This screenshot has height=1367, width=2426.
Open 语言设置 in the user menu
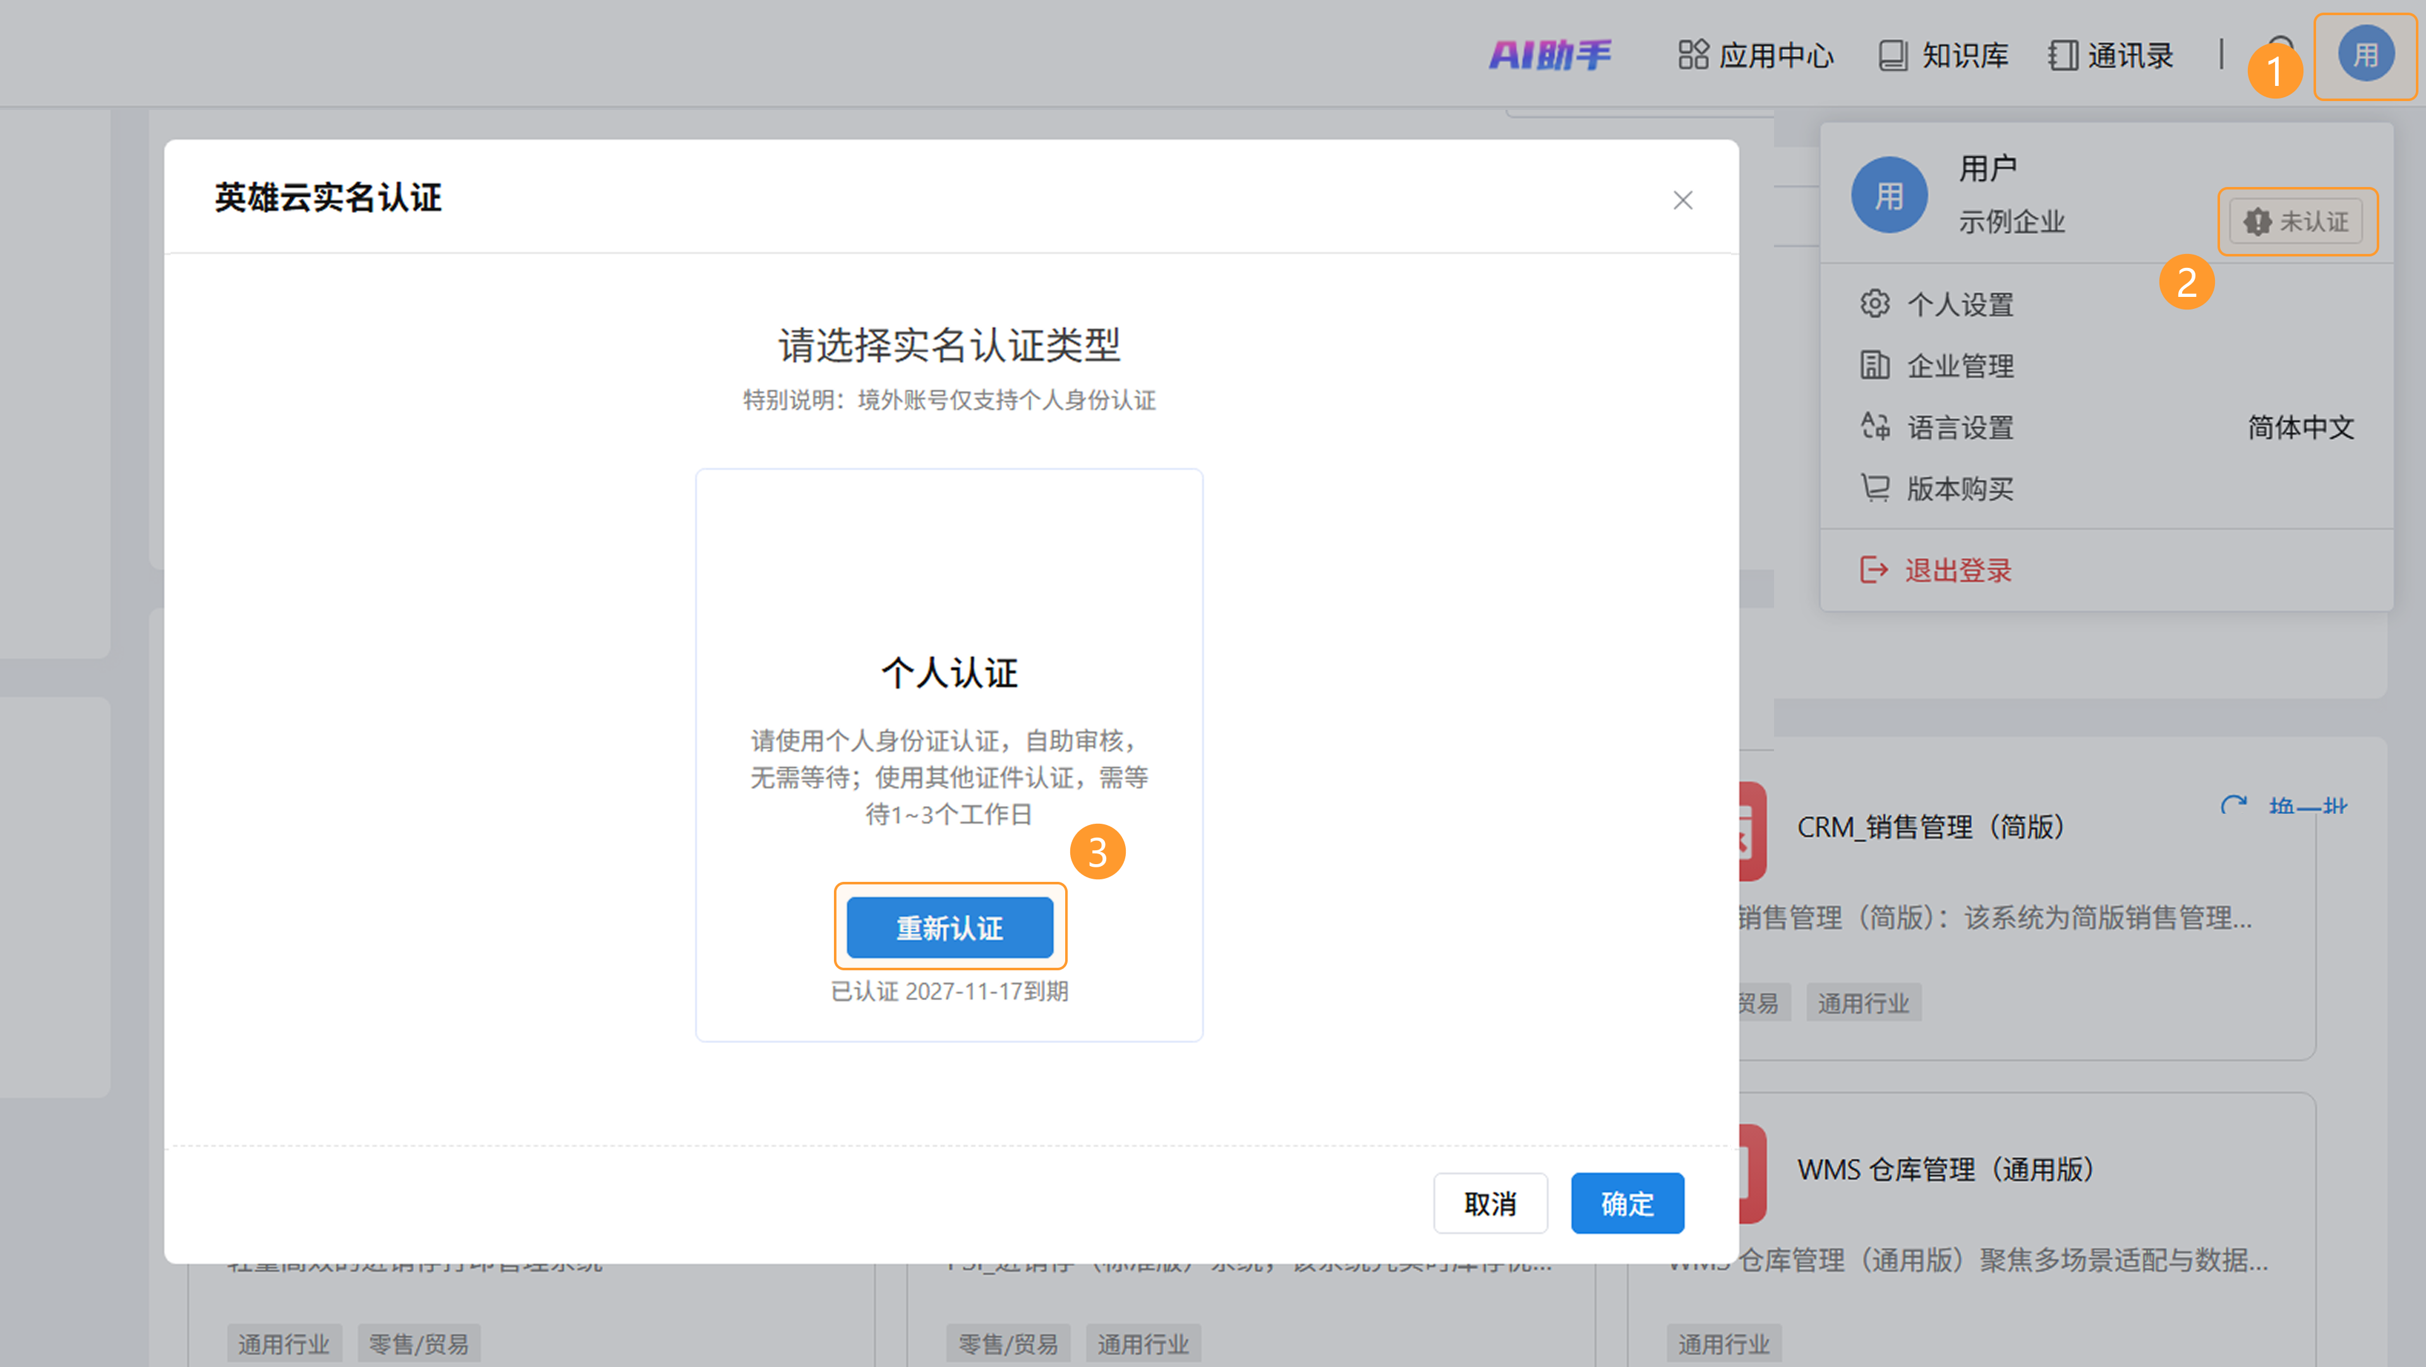[x=1959, y=428]
